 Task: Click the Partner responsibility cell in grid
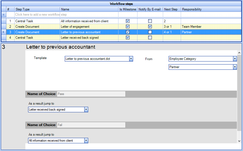(211, 32)
